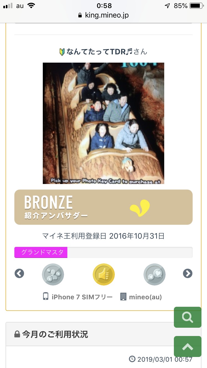The height and width of the screenshot is (368, 207).
Task: Open the Splash Mountain profile photo
Action: click(x=104, y=123)
